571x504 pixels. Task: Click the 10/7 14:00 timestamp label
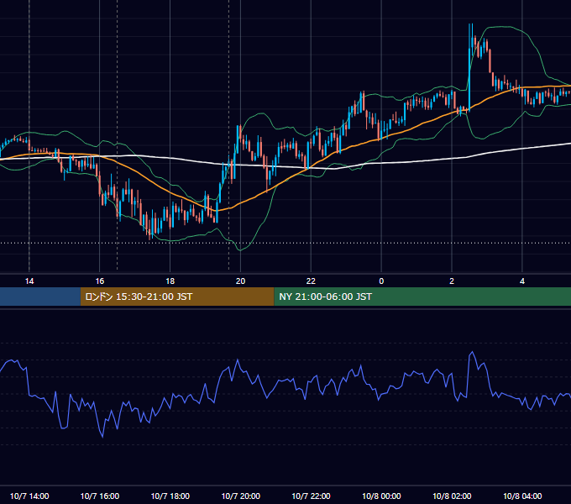(x=29, y=496)
